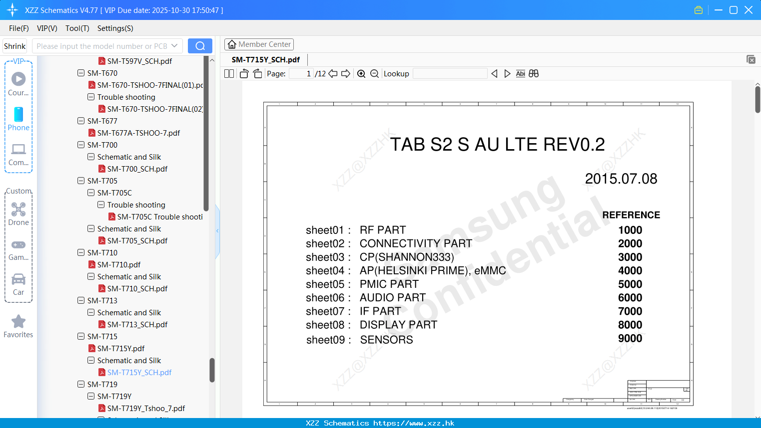
Task: Open Favorites in sidebar
Action: 18,327
